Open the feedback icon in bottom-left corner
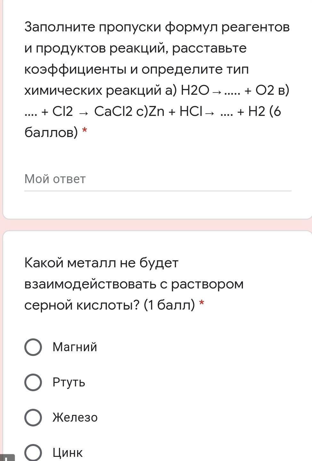The height and width of the screenshot is (461, 312). [7, 457]
